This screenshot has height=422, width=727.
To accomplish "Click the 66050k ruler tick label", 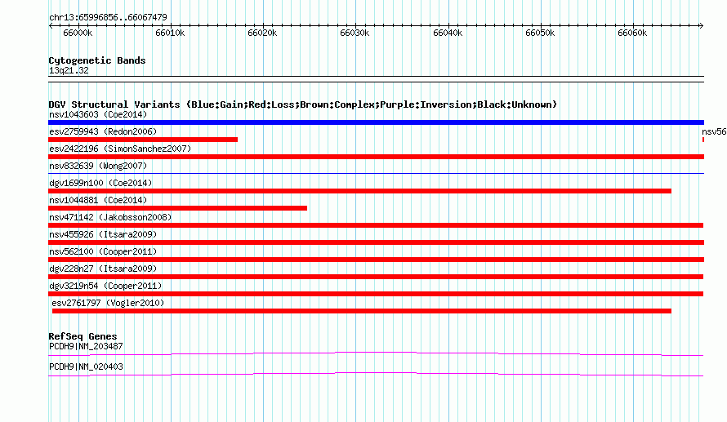I will coord(540,33).
